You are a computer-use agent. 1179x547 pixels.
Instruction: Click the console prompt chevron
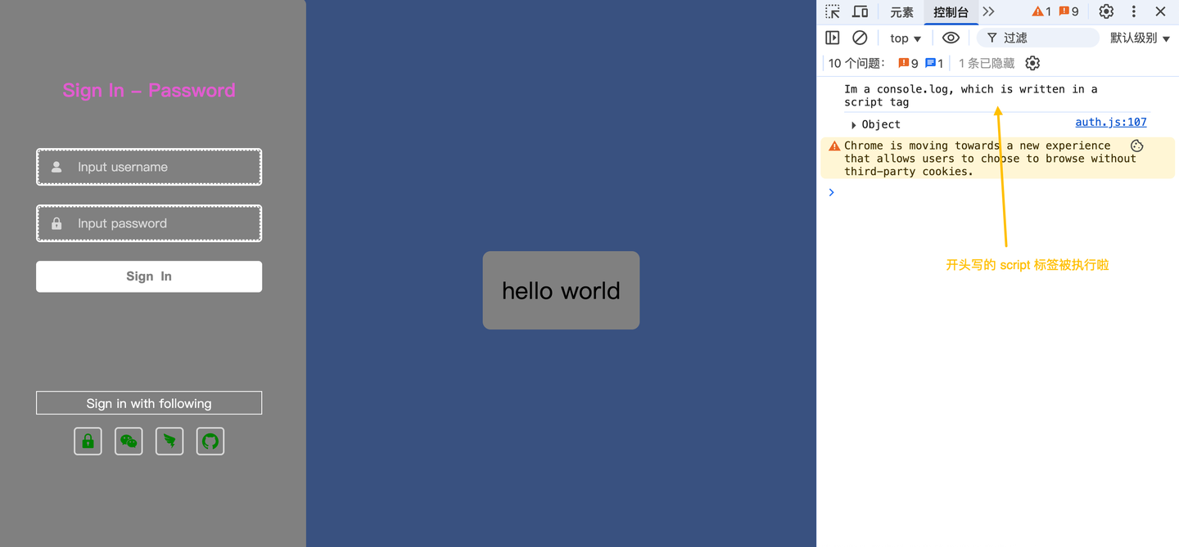click(831, 192)
